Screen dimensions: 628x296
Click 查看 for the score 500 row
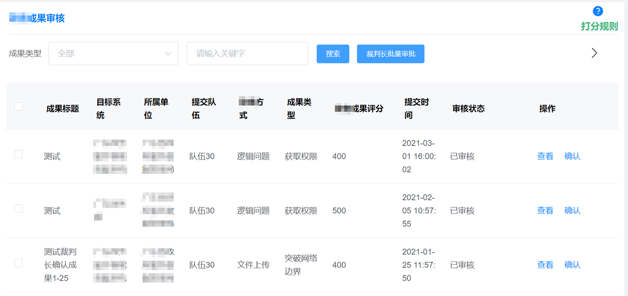point(545,211)
